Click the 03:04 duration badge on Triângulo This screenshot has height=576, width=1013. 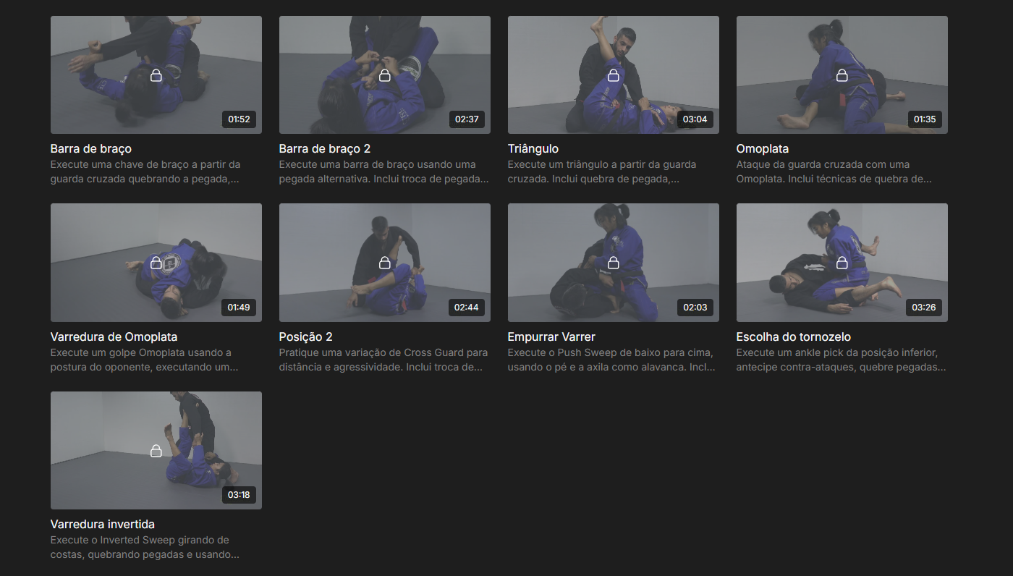(x=695, y=119)
